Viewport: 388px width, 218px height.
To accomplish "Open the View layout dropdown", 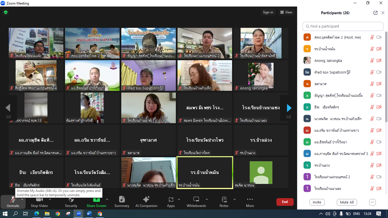I will click(286, 12).
